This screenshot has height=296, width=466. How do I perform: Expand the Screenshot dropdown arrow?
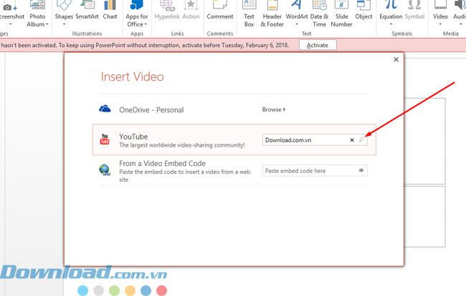tap(11, 24)
